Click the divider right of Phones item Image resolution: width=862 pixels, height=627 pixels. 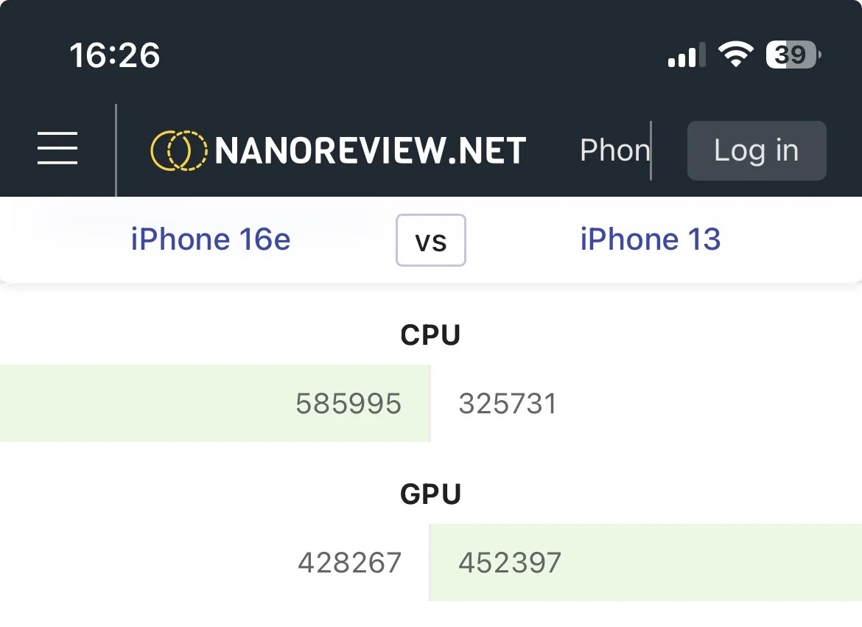tap(651, 150)
